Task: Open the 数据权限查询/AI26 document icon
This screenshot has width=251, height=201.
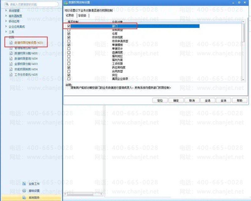Action: 11,58
